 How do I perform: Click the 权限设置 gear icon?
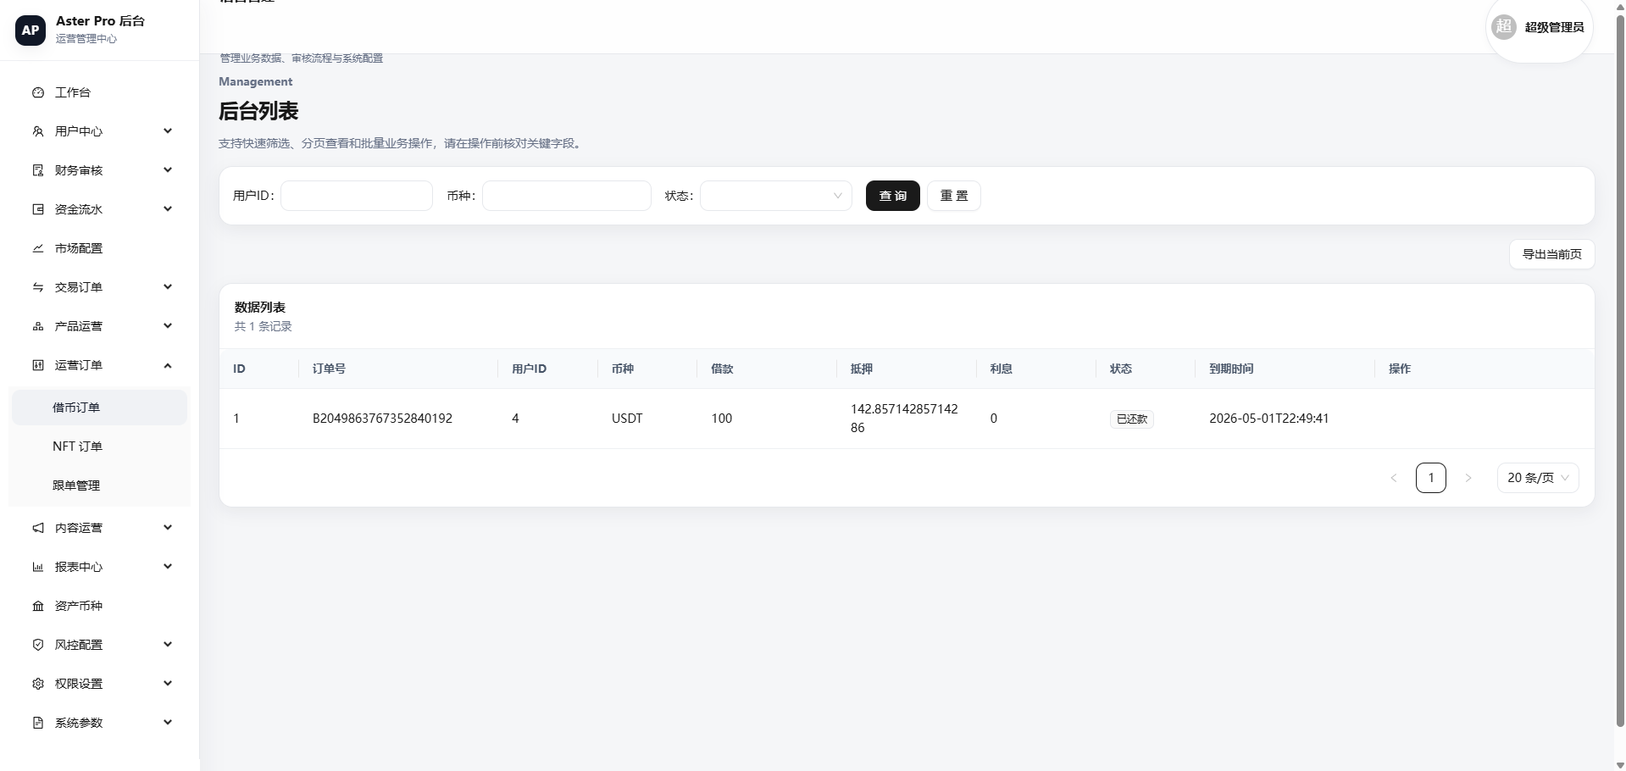tap(38, 684)
